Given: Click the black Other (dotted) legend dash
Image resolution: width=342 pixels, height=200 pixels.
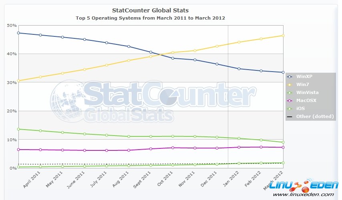Looking at the screenshot, I should [291, 116].
